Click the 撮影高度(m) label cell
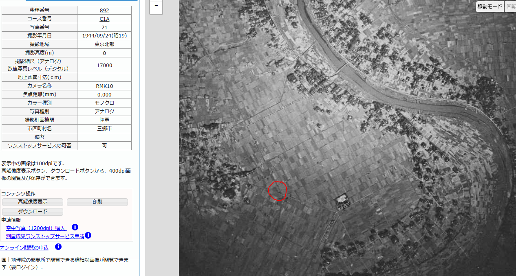516x276 pixels. tap(40, 53)
